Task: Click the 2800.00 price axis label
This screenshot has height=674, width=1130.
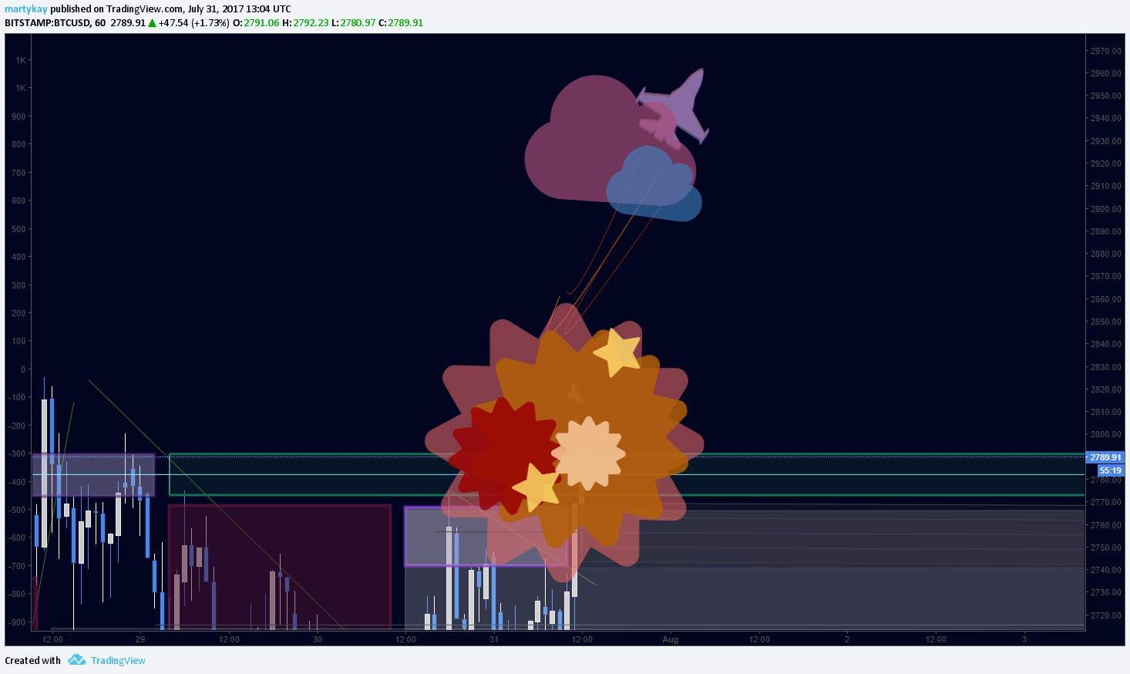Action: (1105, 434)
